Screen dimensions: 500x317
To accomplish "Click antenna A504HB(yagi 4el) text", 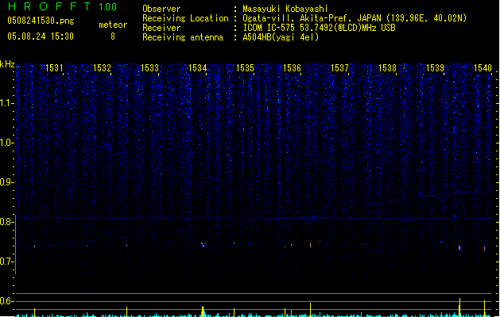I will (281, 37).
